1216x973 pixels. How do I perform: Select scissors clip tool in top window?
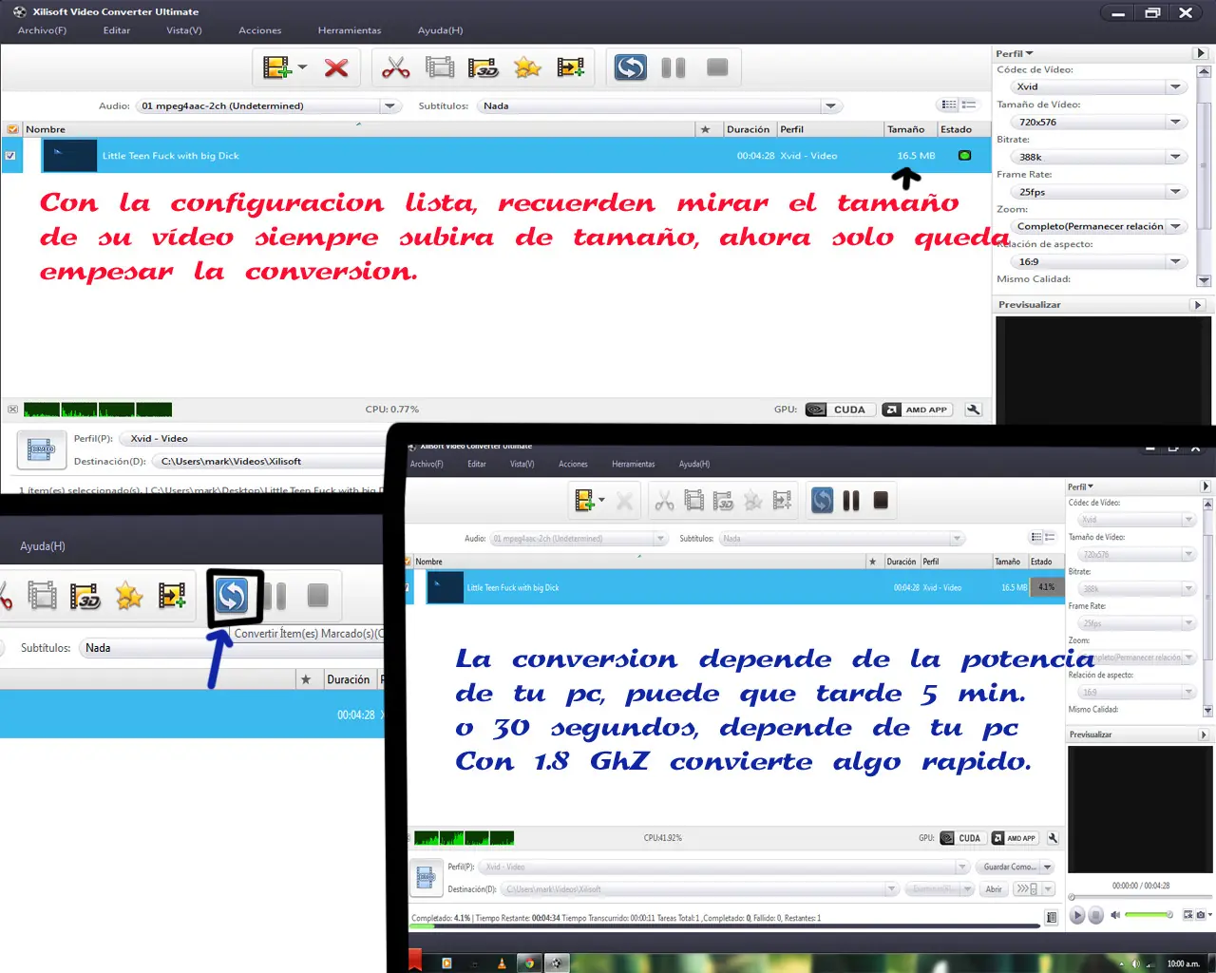[395, 67]
